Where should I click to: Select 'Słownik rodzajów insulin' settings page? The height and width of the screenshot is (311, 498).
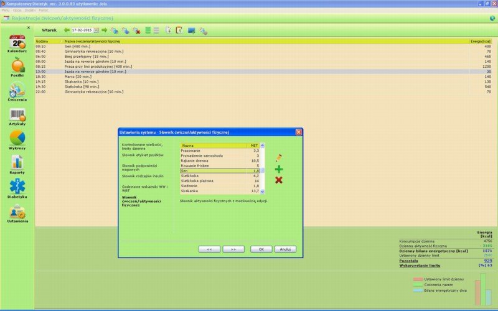tap(141, 176)
